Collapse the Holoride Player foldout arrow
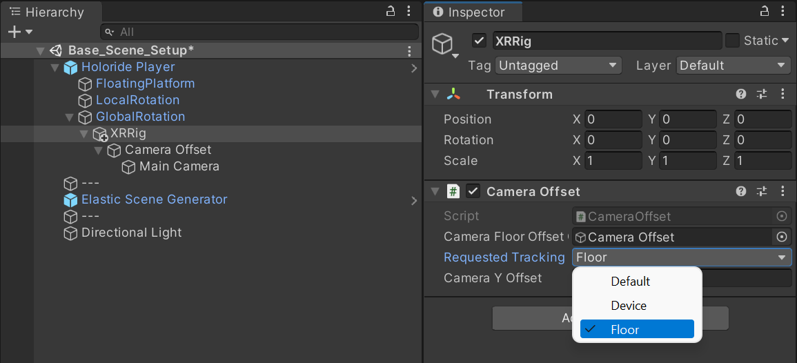The width and height of the screenshot is (797, 363). [x=55, y=68]
